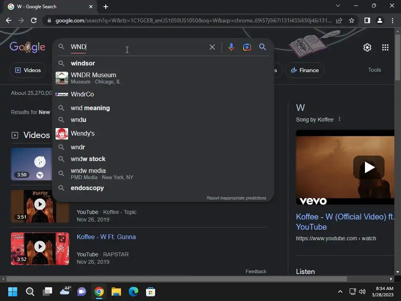Share this page icon in address bar

[x=339, y=20]
